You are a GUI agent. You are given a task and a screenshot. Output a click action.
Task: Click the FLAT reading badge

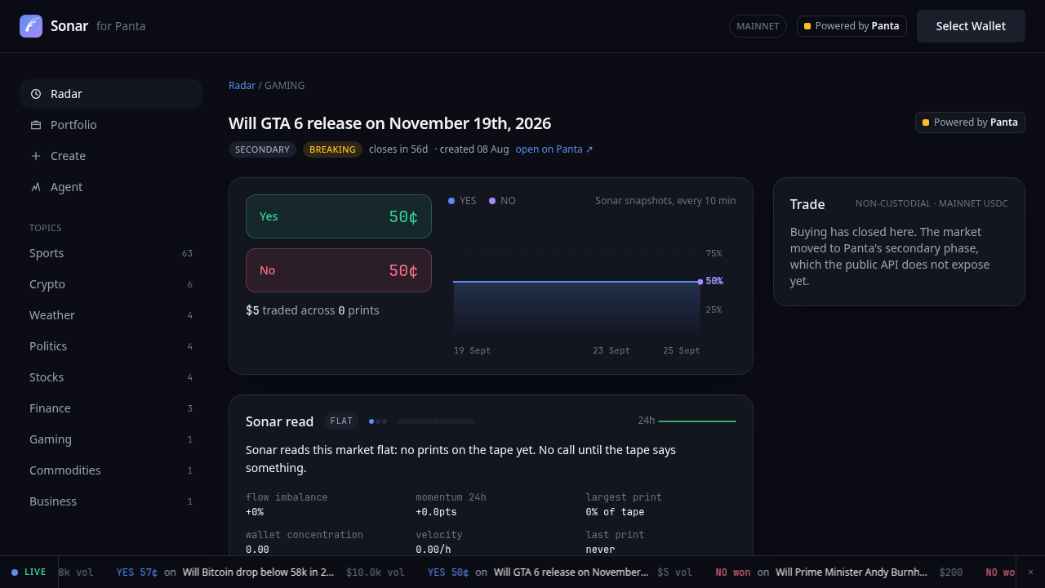pos(341,421)
